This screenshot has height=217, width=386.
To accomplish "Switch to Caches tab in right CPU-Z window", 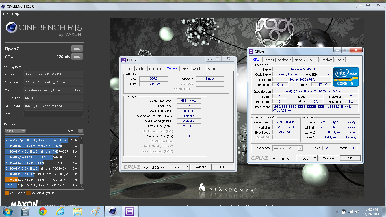I will (x=269, y=60).
